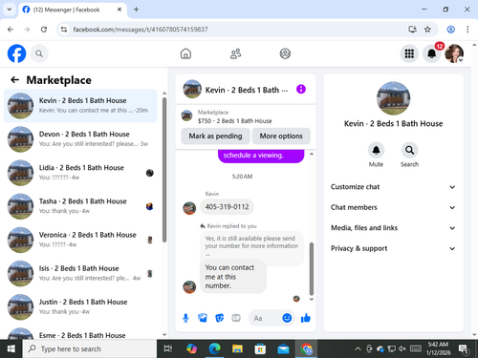Expand Media, files and links section

pos(393,228)
